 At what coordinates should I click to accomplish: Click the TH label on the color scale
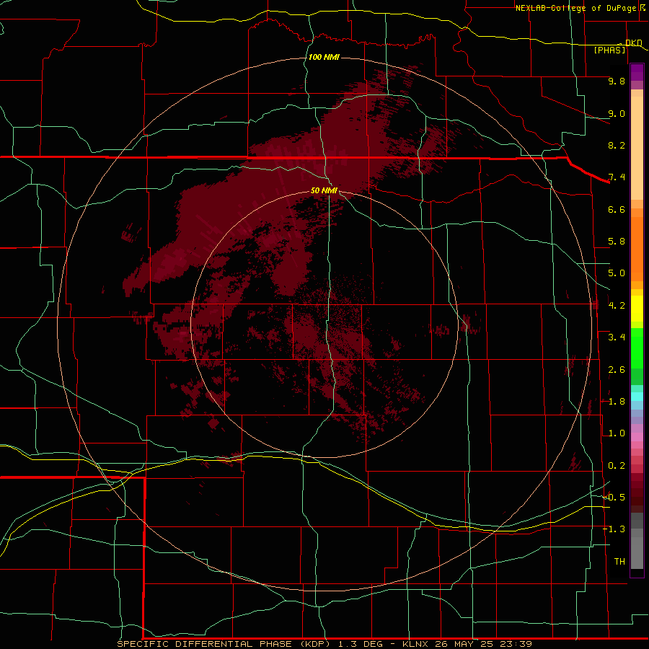pyautogui.click(x=619, y=561)
